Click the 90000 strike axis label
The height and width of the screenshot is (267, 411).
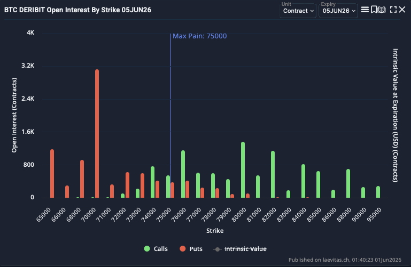359,215
